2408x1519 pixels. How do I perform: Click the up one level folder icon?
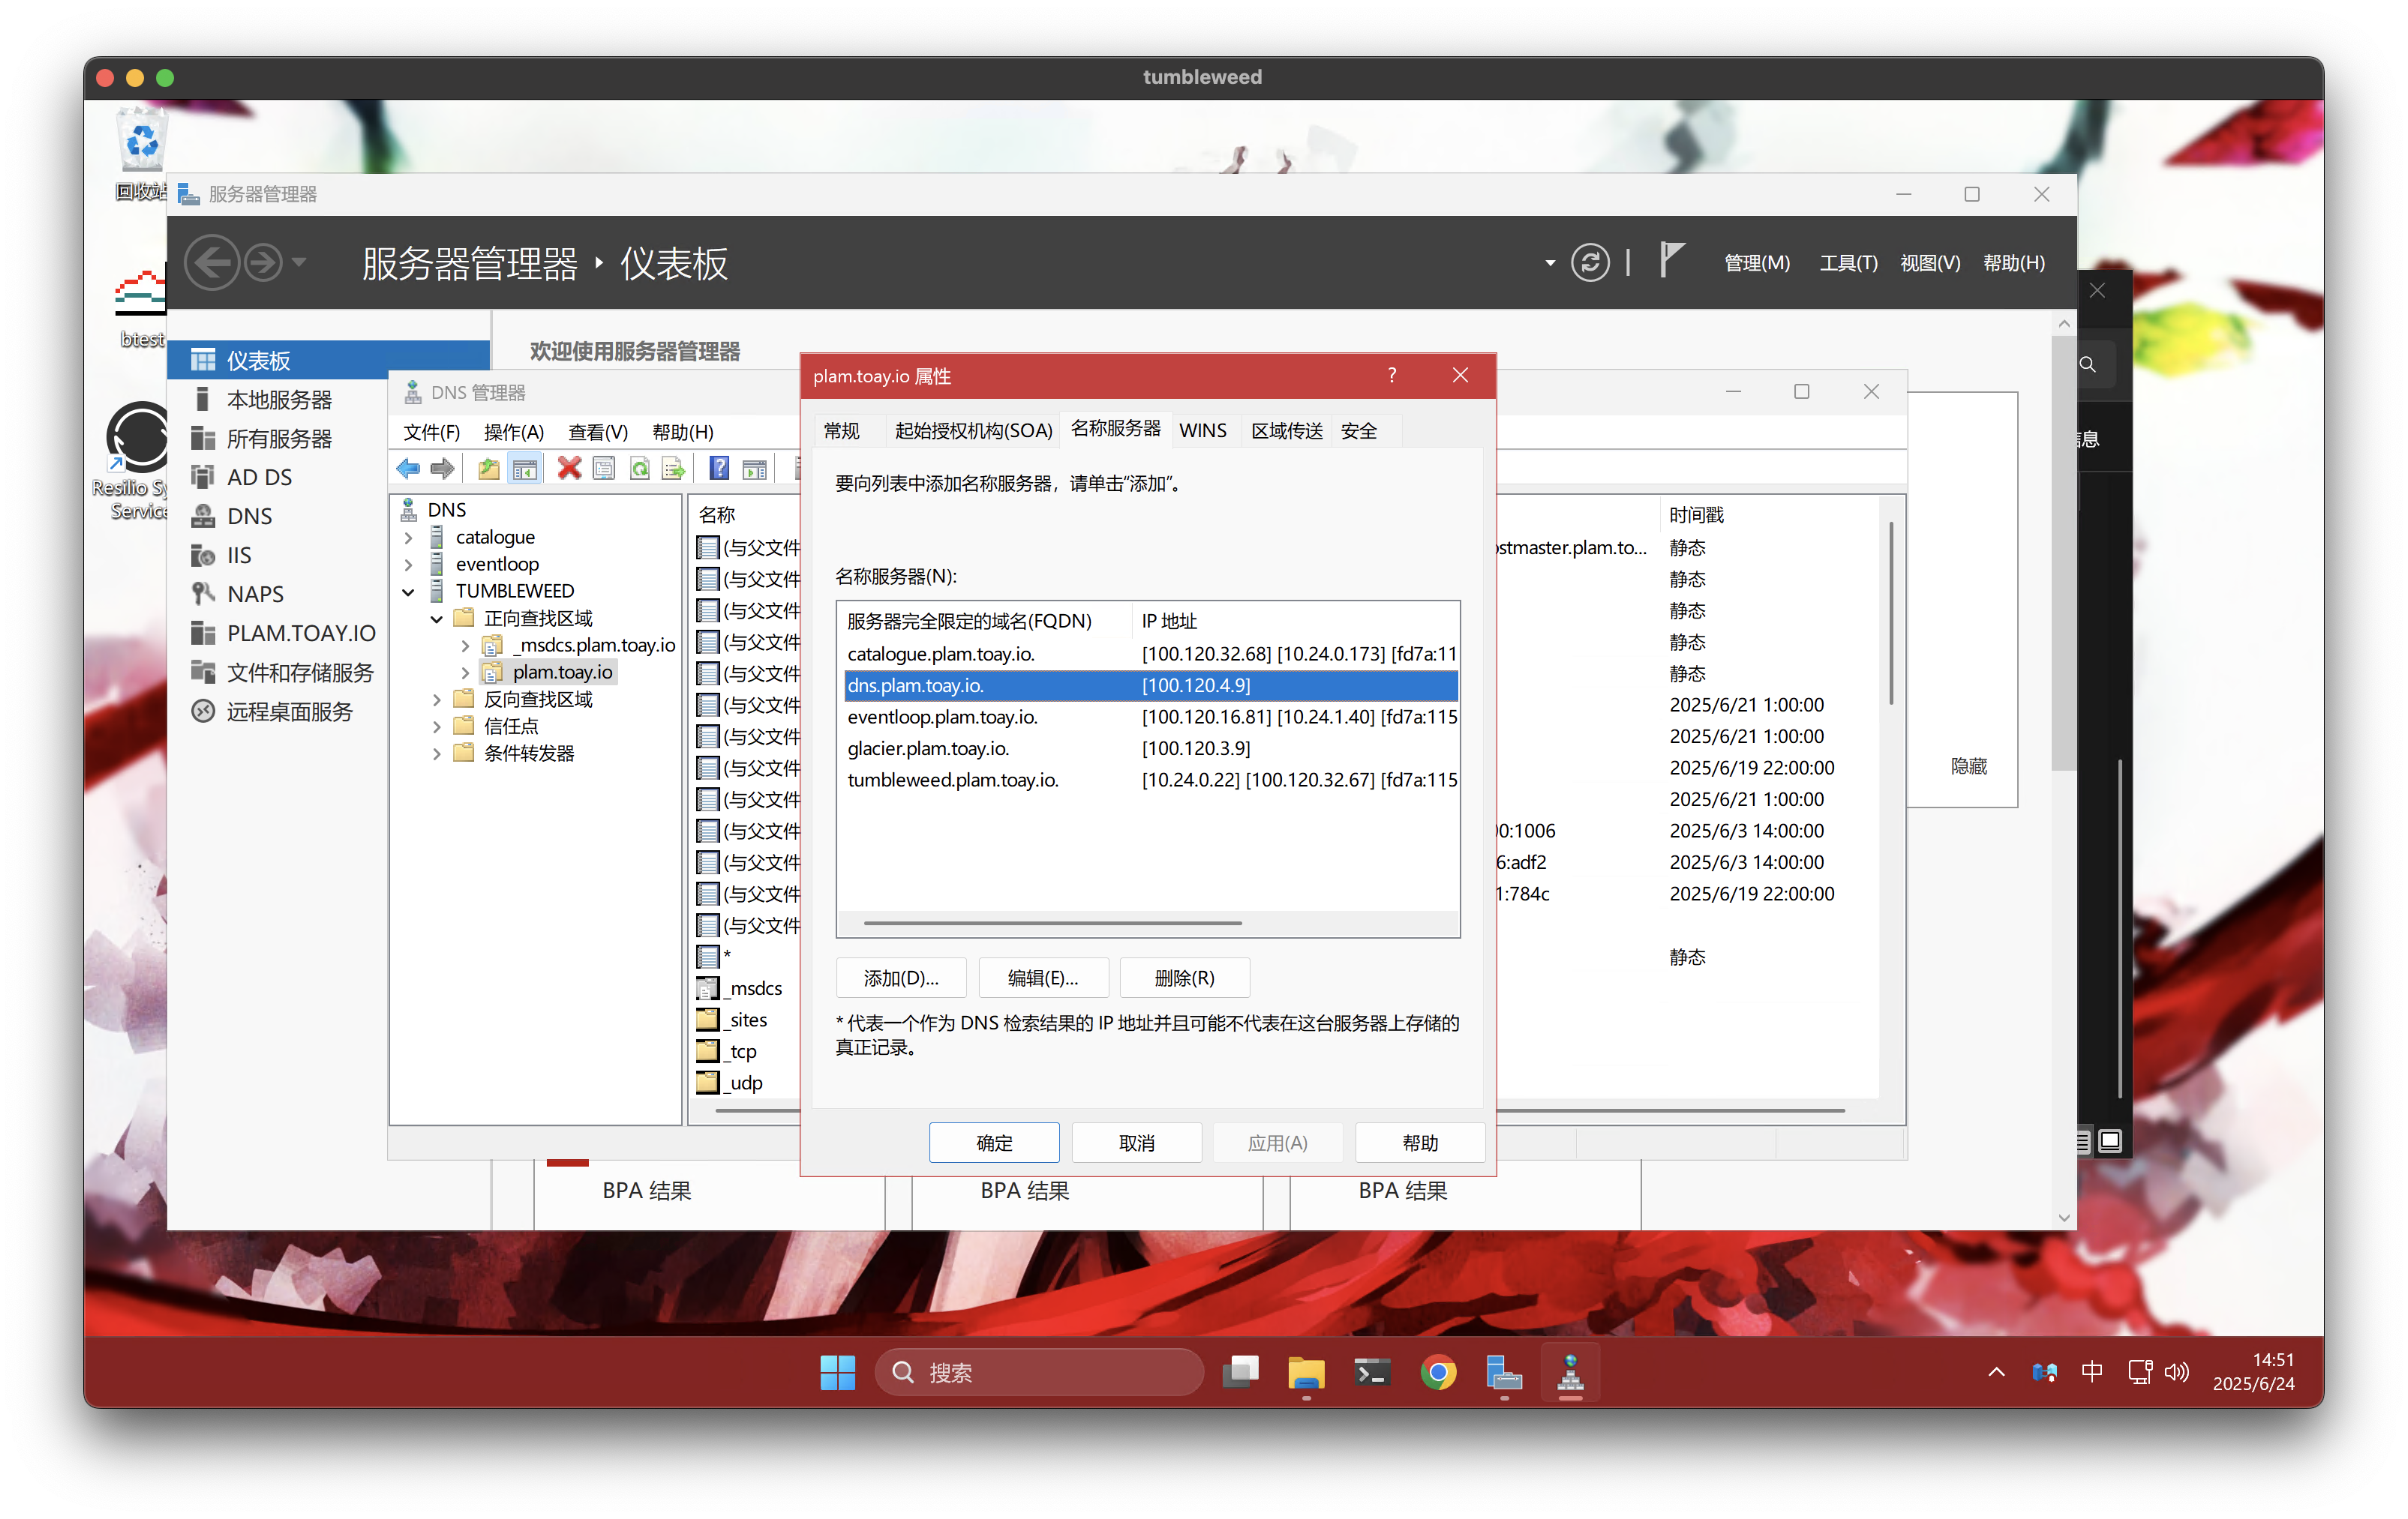coord(489,468)
